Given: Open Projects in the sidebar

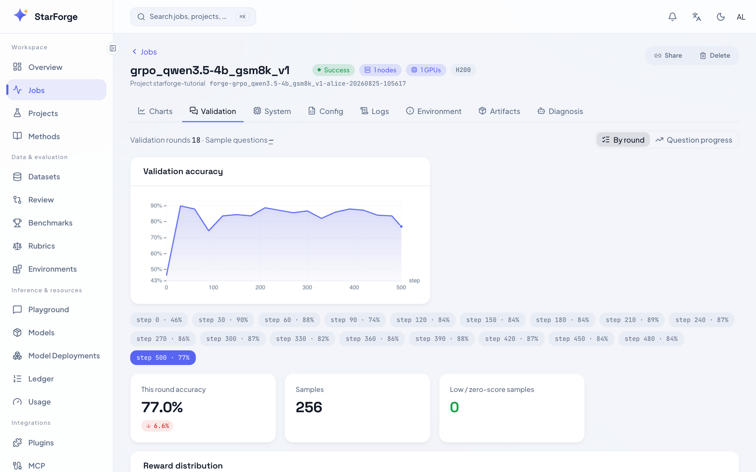Looking at the screenshot, I should (x=56, y=113).
